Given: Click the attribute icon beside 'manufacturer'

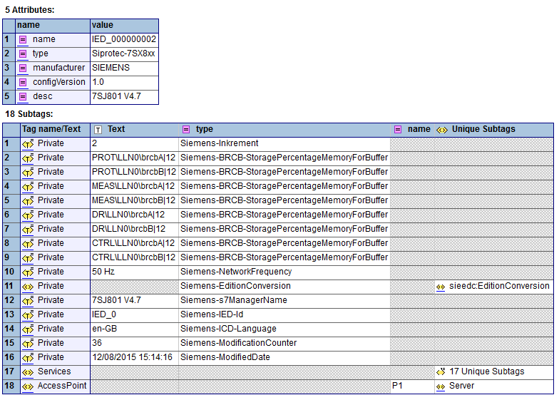Looking at the screenshot, I should 23,68.
